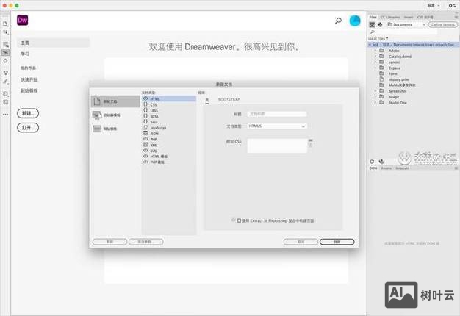Click the three-dots more tools icon
This screenshot has height=316, width=460.
(6, 115)
